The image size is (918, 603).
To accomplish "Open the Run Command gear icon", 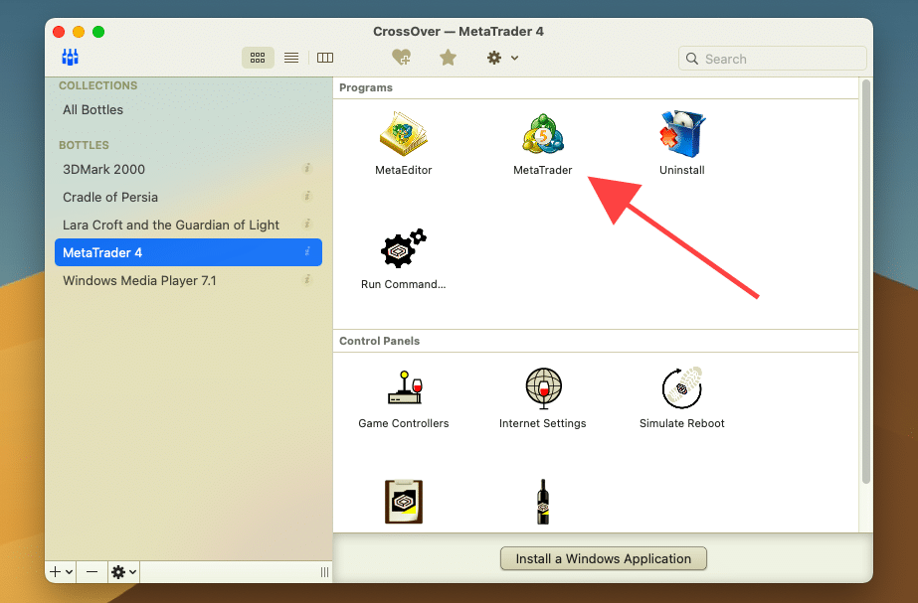I will pos(403,251).
